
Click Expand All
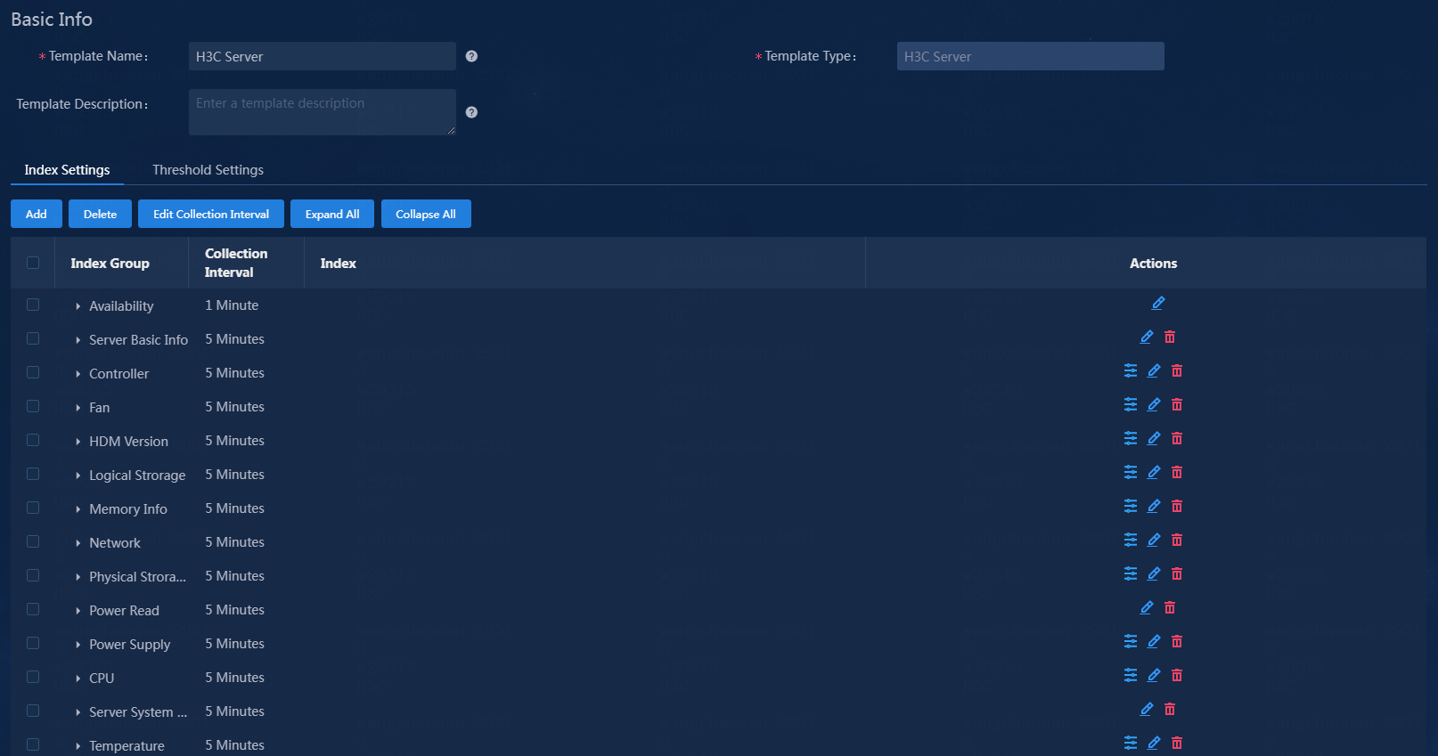click(x=332, y=214)
